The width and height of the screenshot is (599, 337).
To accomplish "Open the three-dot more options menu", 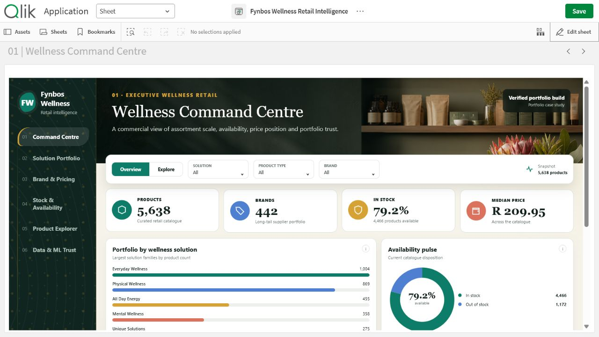I will click(360, 11).
